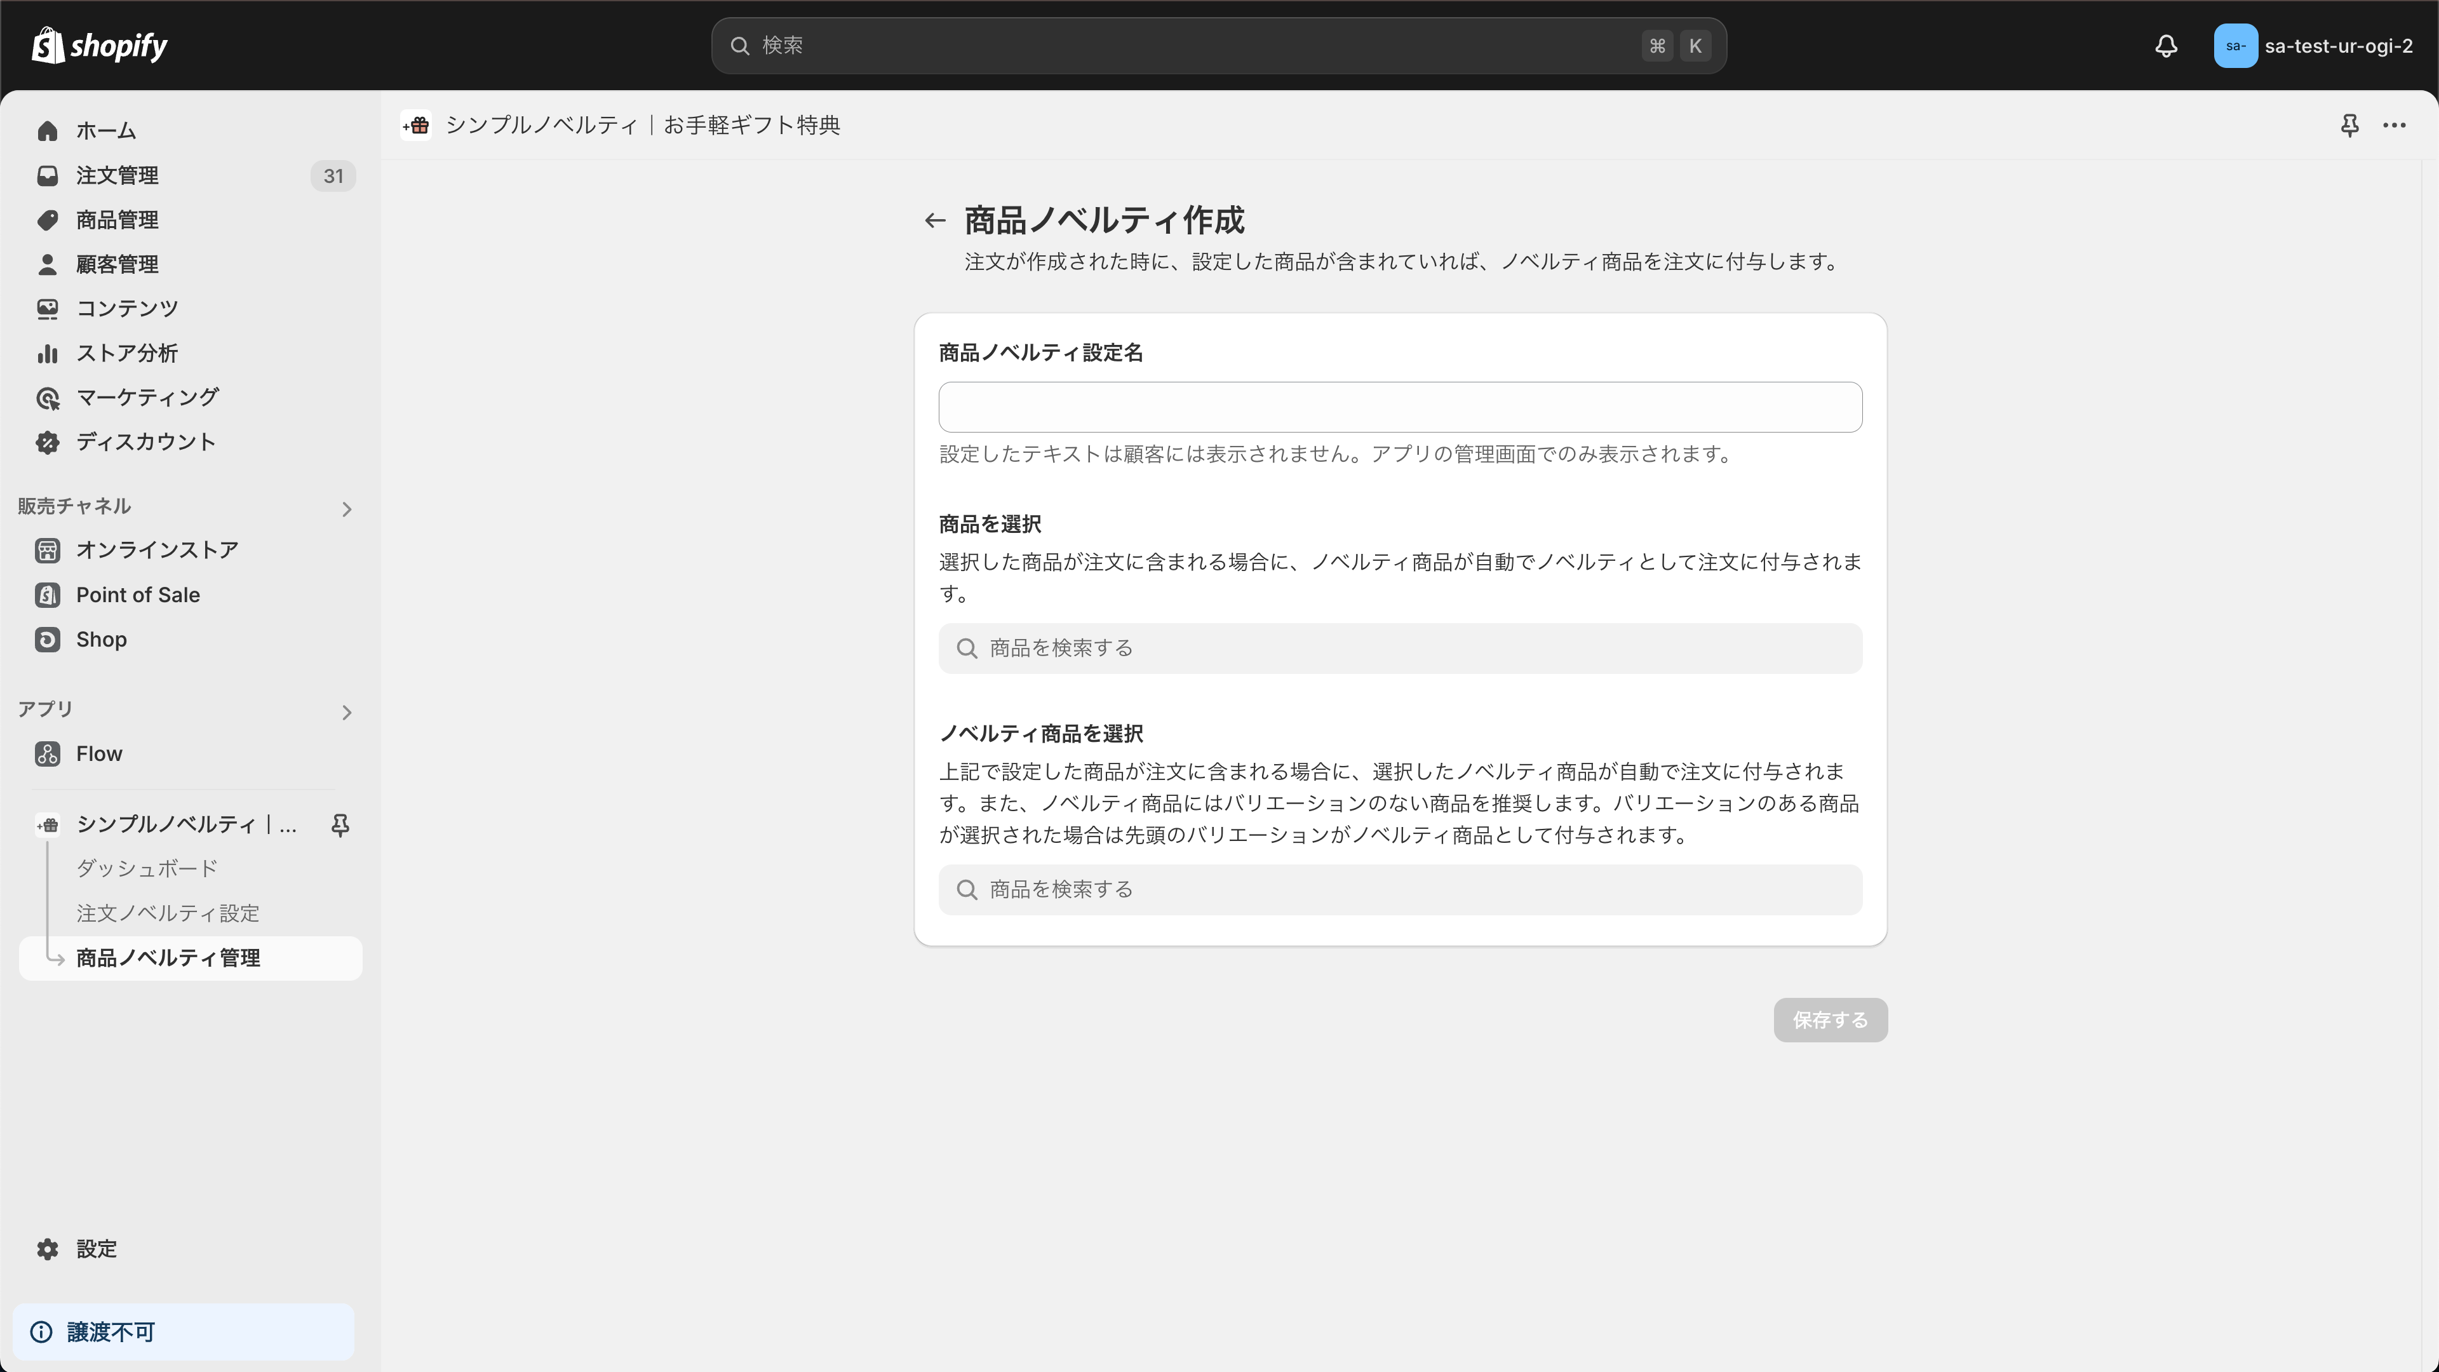This screenshot has width=2439, height=1372.
Task: Click the notification bell icon
Action: [2165, 46]
